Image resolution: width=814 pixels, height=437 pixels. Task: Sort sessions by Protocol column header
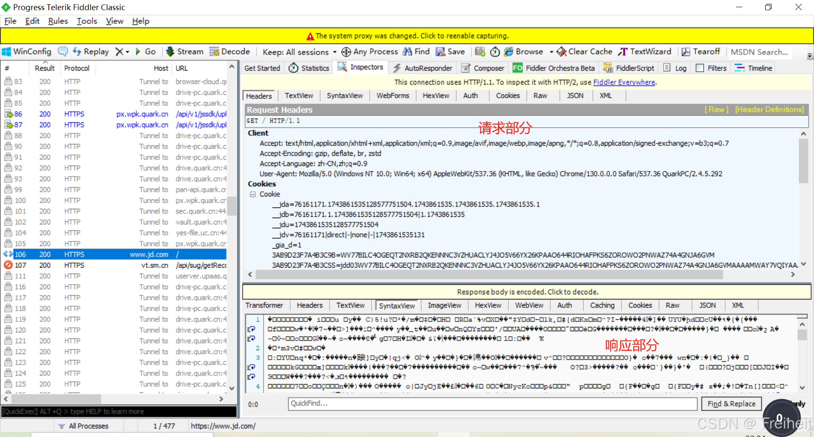click(77, 68)
